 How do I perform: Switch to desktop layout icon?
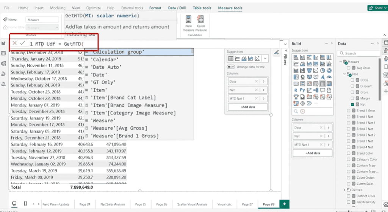(x=14, y=204)
